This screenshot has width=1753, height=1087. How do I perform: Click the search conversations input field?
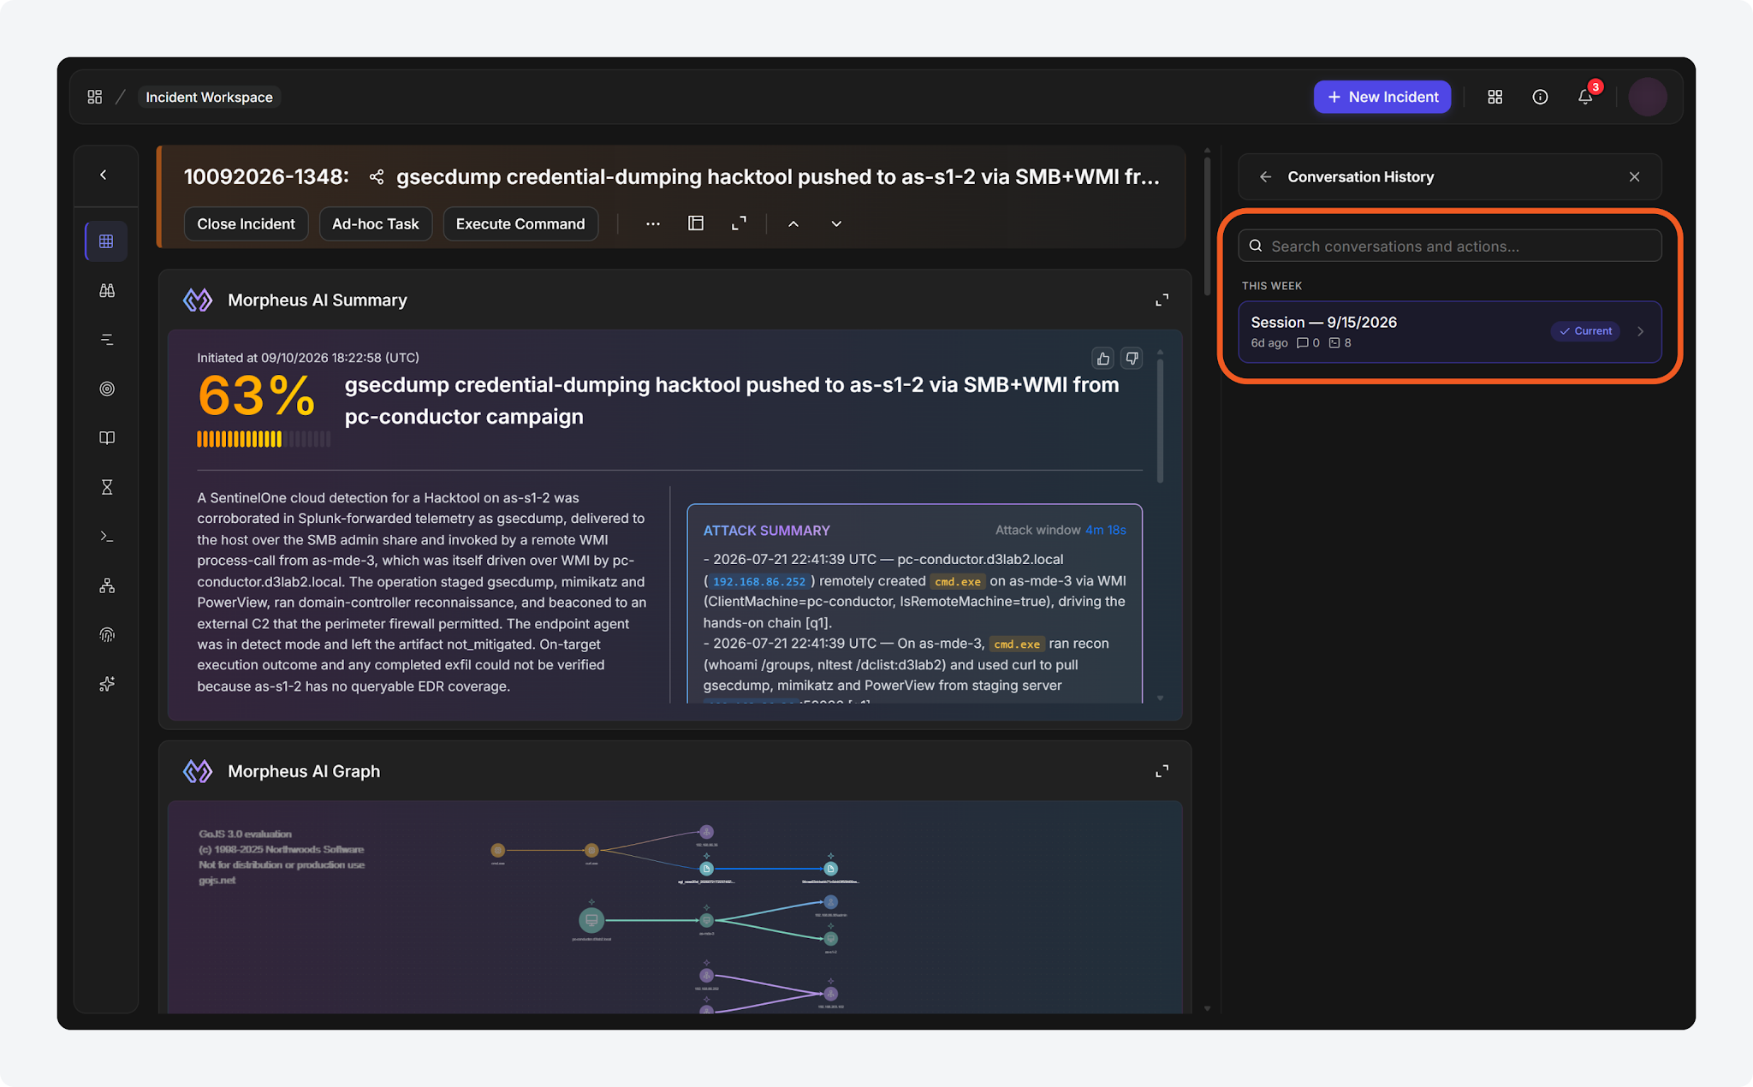[x=1450, y=246]
